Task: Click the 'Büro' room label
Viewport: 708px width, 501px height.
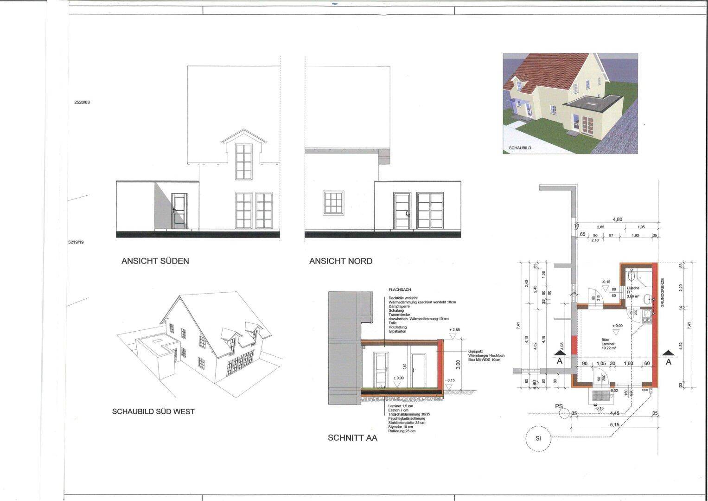Action: (x=606, y=340)
